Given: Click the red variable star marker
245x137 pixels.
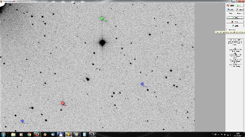Looking at the screenshot, I should 63,103.
